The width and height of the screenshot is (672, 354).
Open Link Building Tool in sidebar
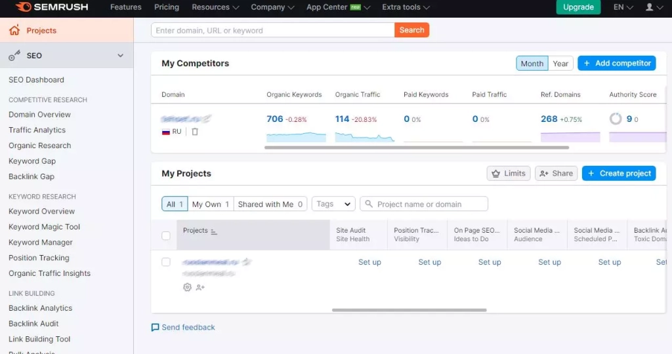pos(39,339)
